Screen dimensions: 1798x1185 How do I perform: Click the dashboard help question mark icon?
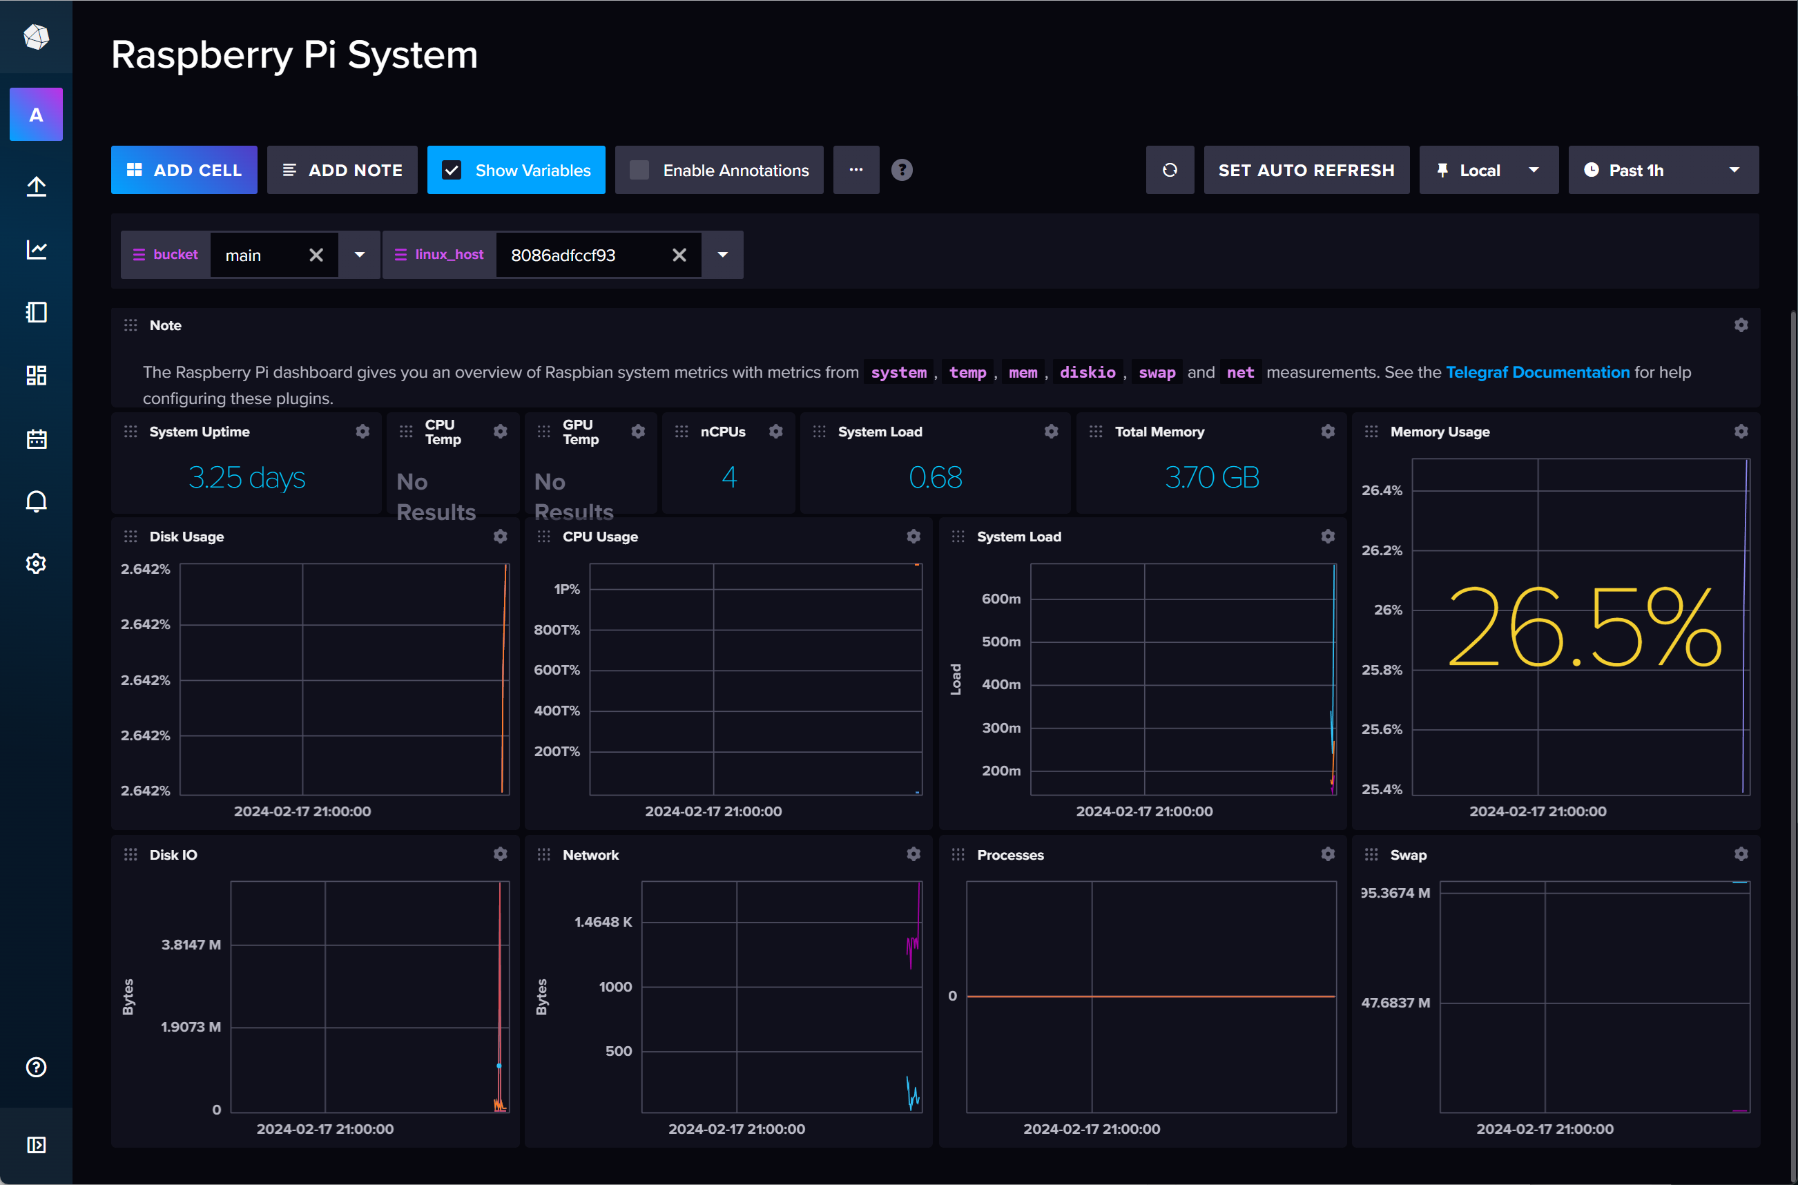(x=901, y=170)
